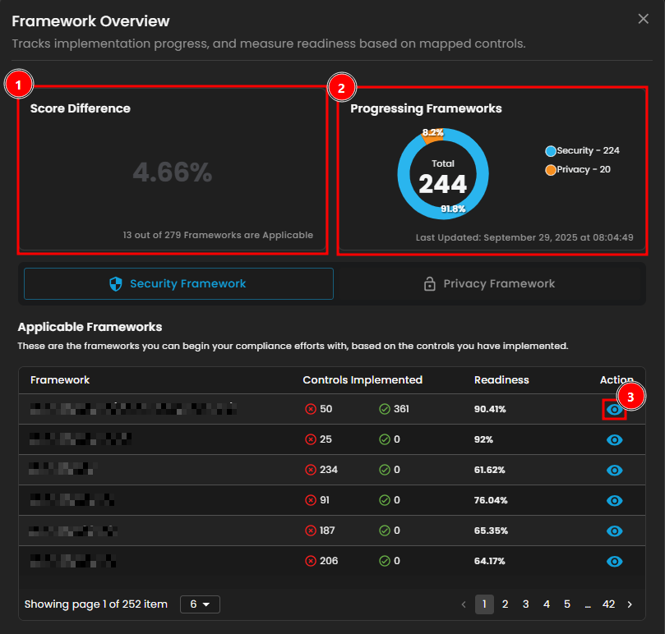
Task: View the framework with 64.17% readiness
Action: tap(614, 562)
